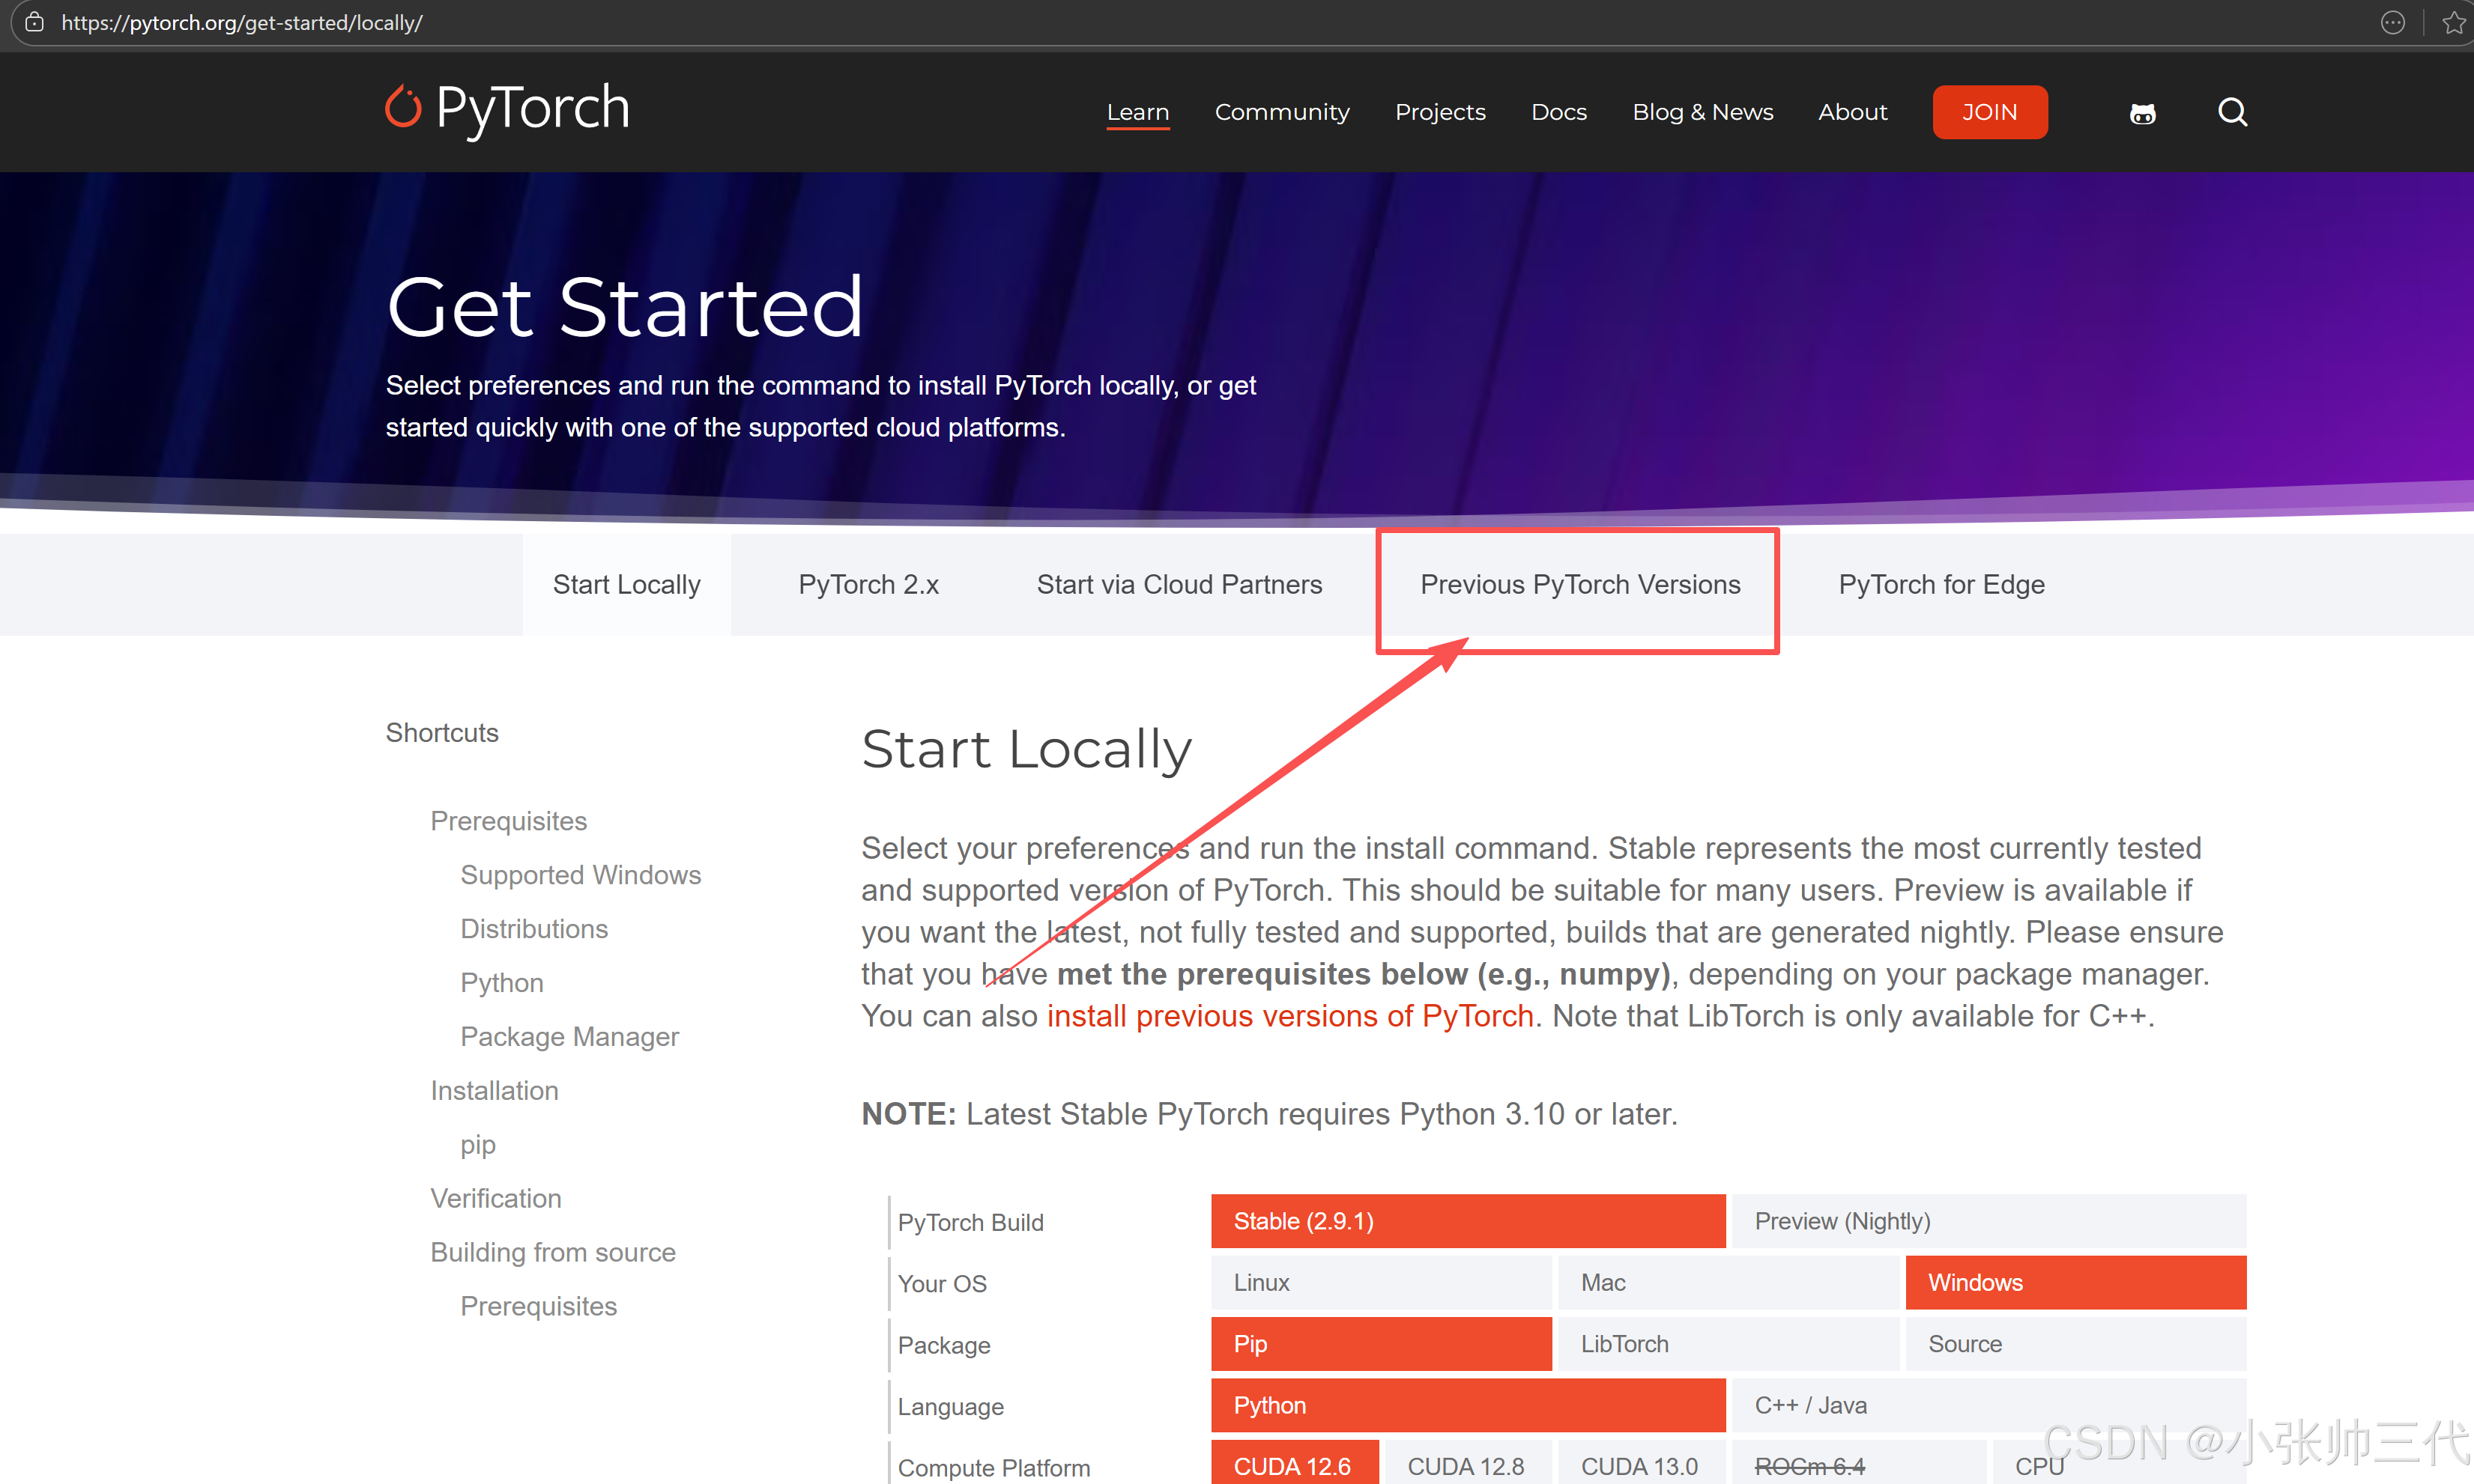This screenshot has height=1484, width=2474.
Task: Jump to Verification shortcut
Action: click(x=495, y=1199)
